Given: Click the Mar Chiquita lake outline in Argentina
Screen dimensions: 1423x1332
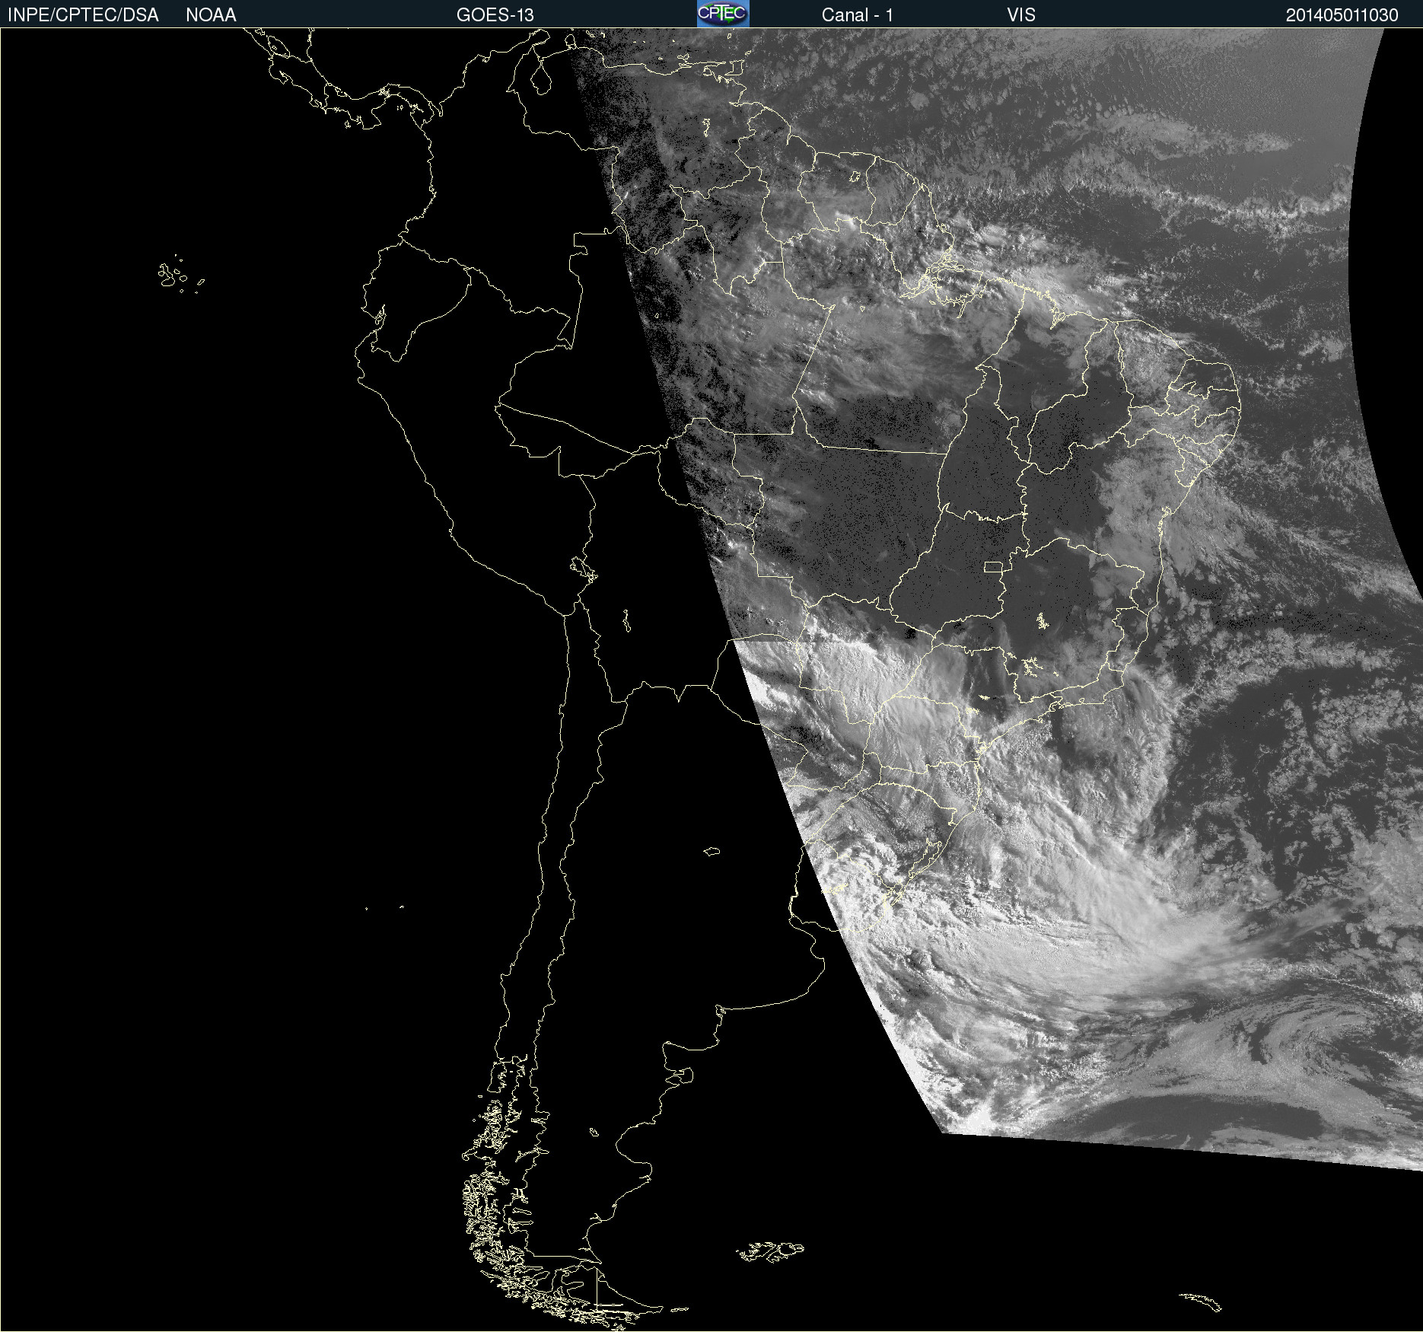Looking at the screenshot, I should point(711,852).
